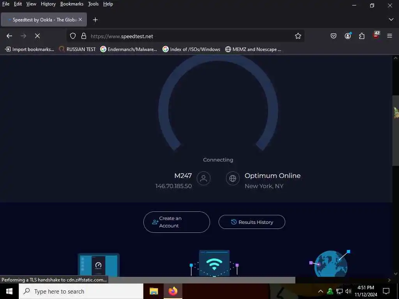
Task: Open the Help menu
Action: coord(108,4)
